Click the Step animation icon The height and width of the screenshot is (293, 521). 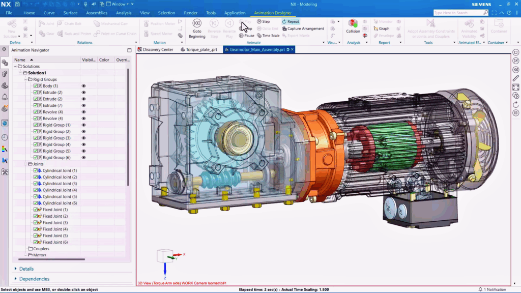click(x=259, y=21)
